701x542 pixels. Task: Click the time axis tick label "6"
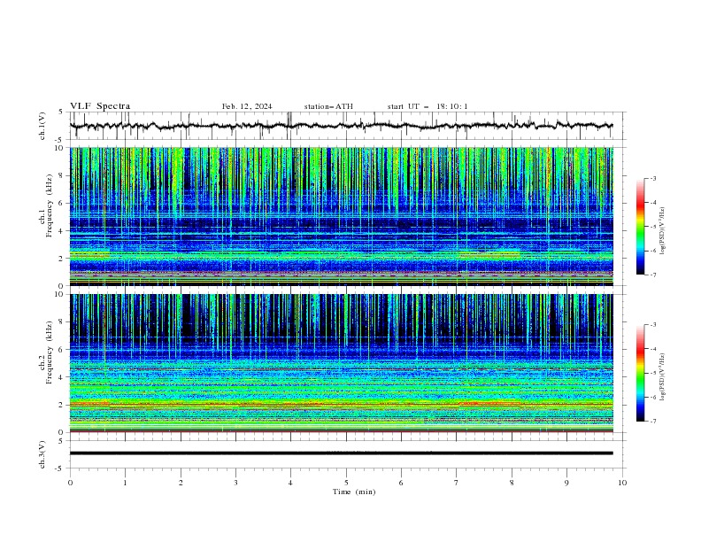coord(401,483)
